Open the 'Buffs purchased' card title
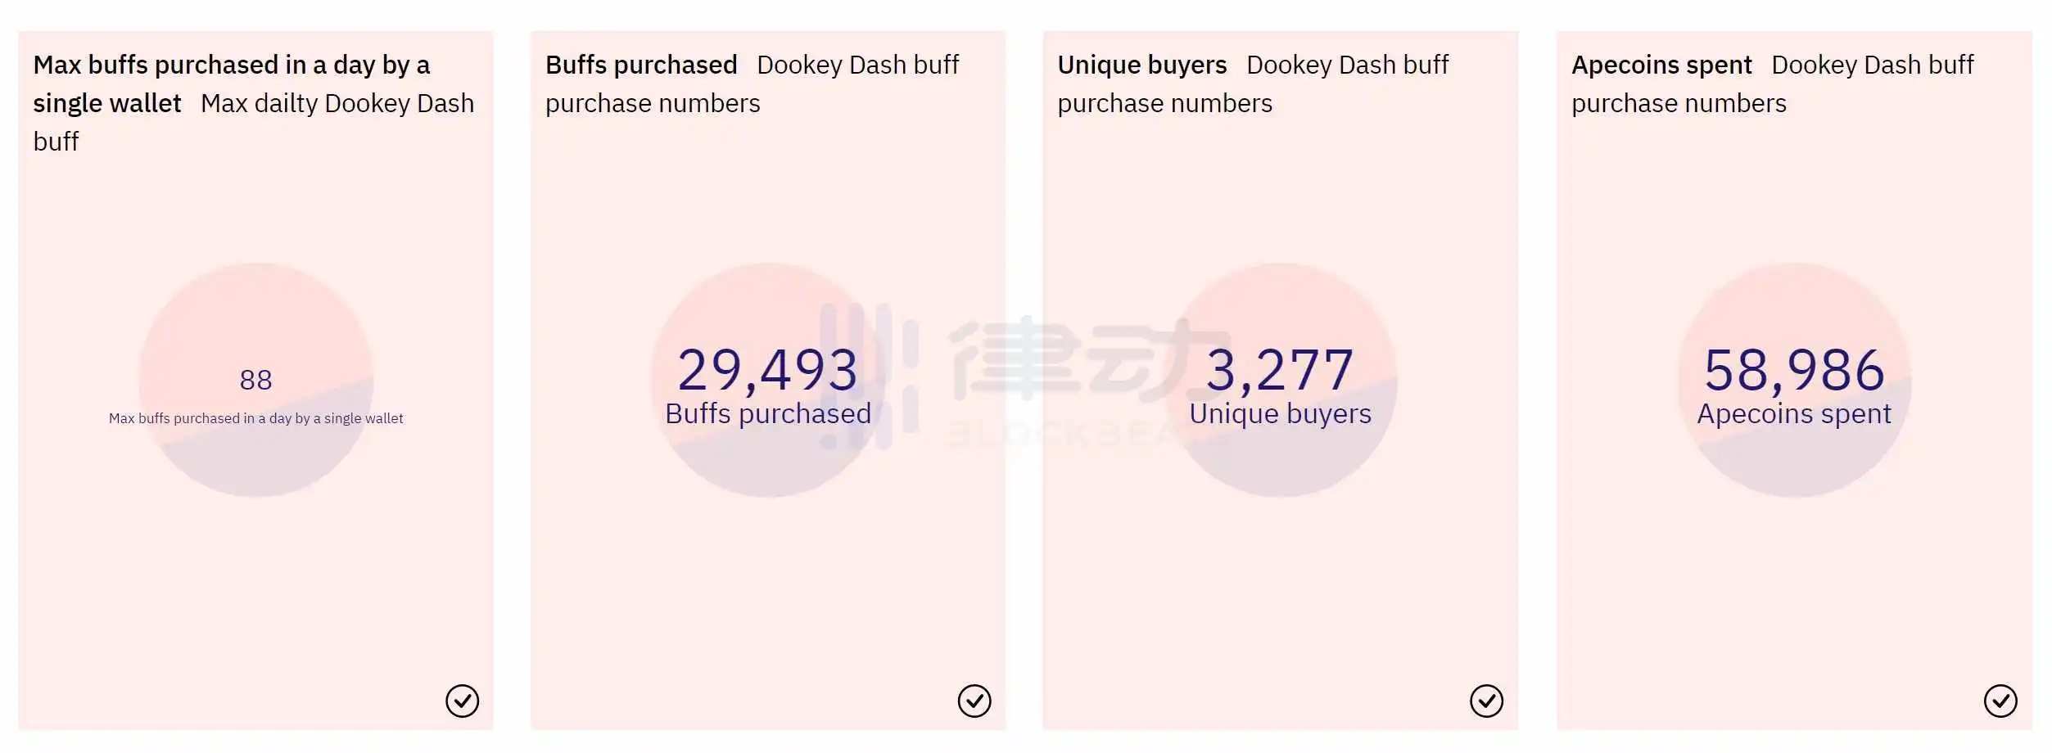Image resolution: width=2052 pixels, height=753 pixels. (641, 65)
